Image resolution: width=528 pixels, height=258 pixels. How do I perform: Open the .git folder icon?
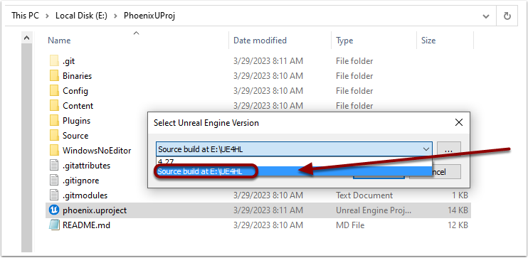pyautogui.click(x=54, y=61)
